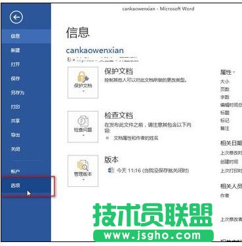
Task: Click the Word document icon beside 今天 11:16
Action: coord(111,170)
